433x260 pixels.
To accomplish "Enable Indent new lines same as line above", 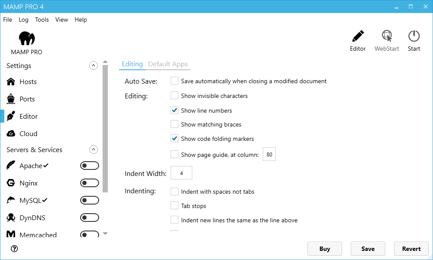I will pyautogui.click(x=174, y=220).
